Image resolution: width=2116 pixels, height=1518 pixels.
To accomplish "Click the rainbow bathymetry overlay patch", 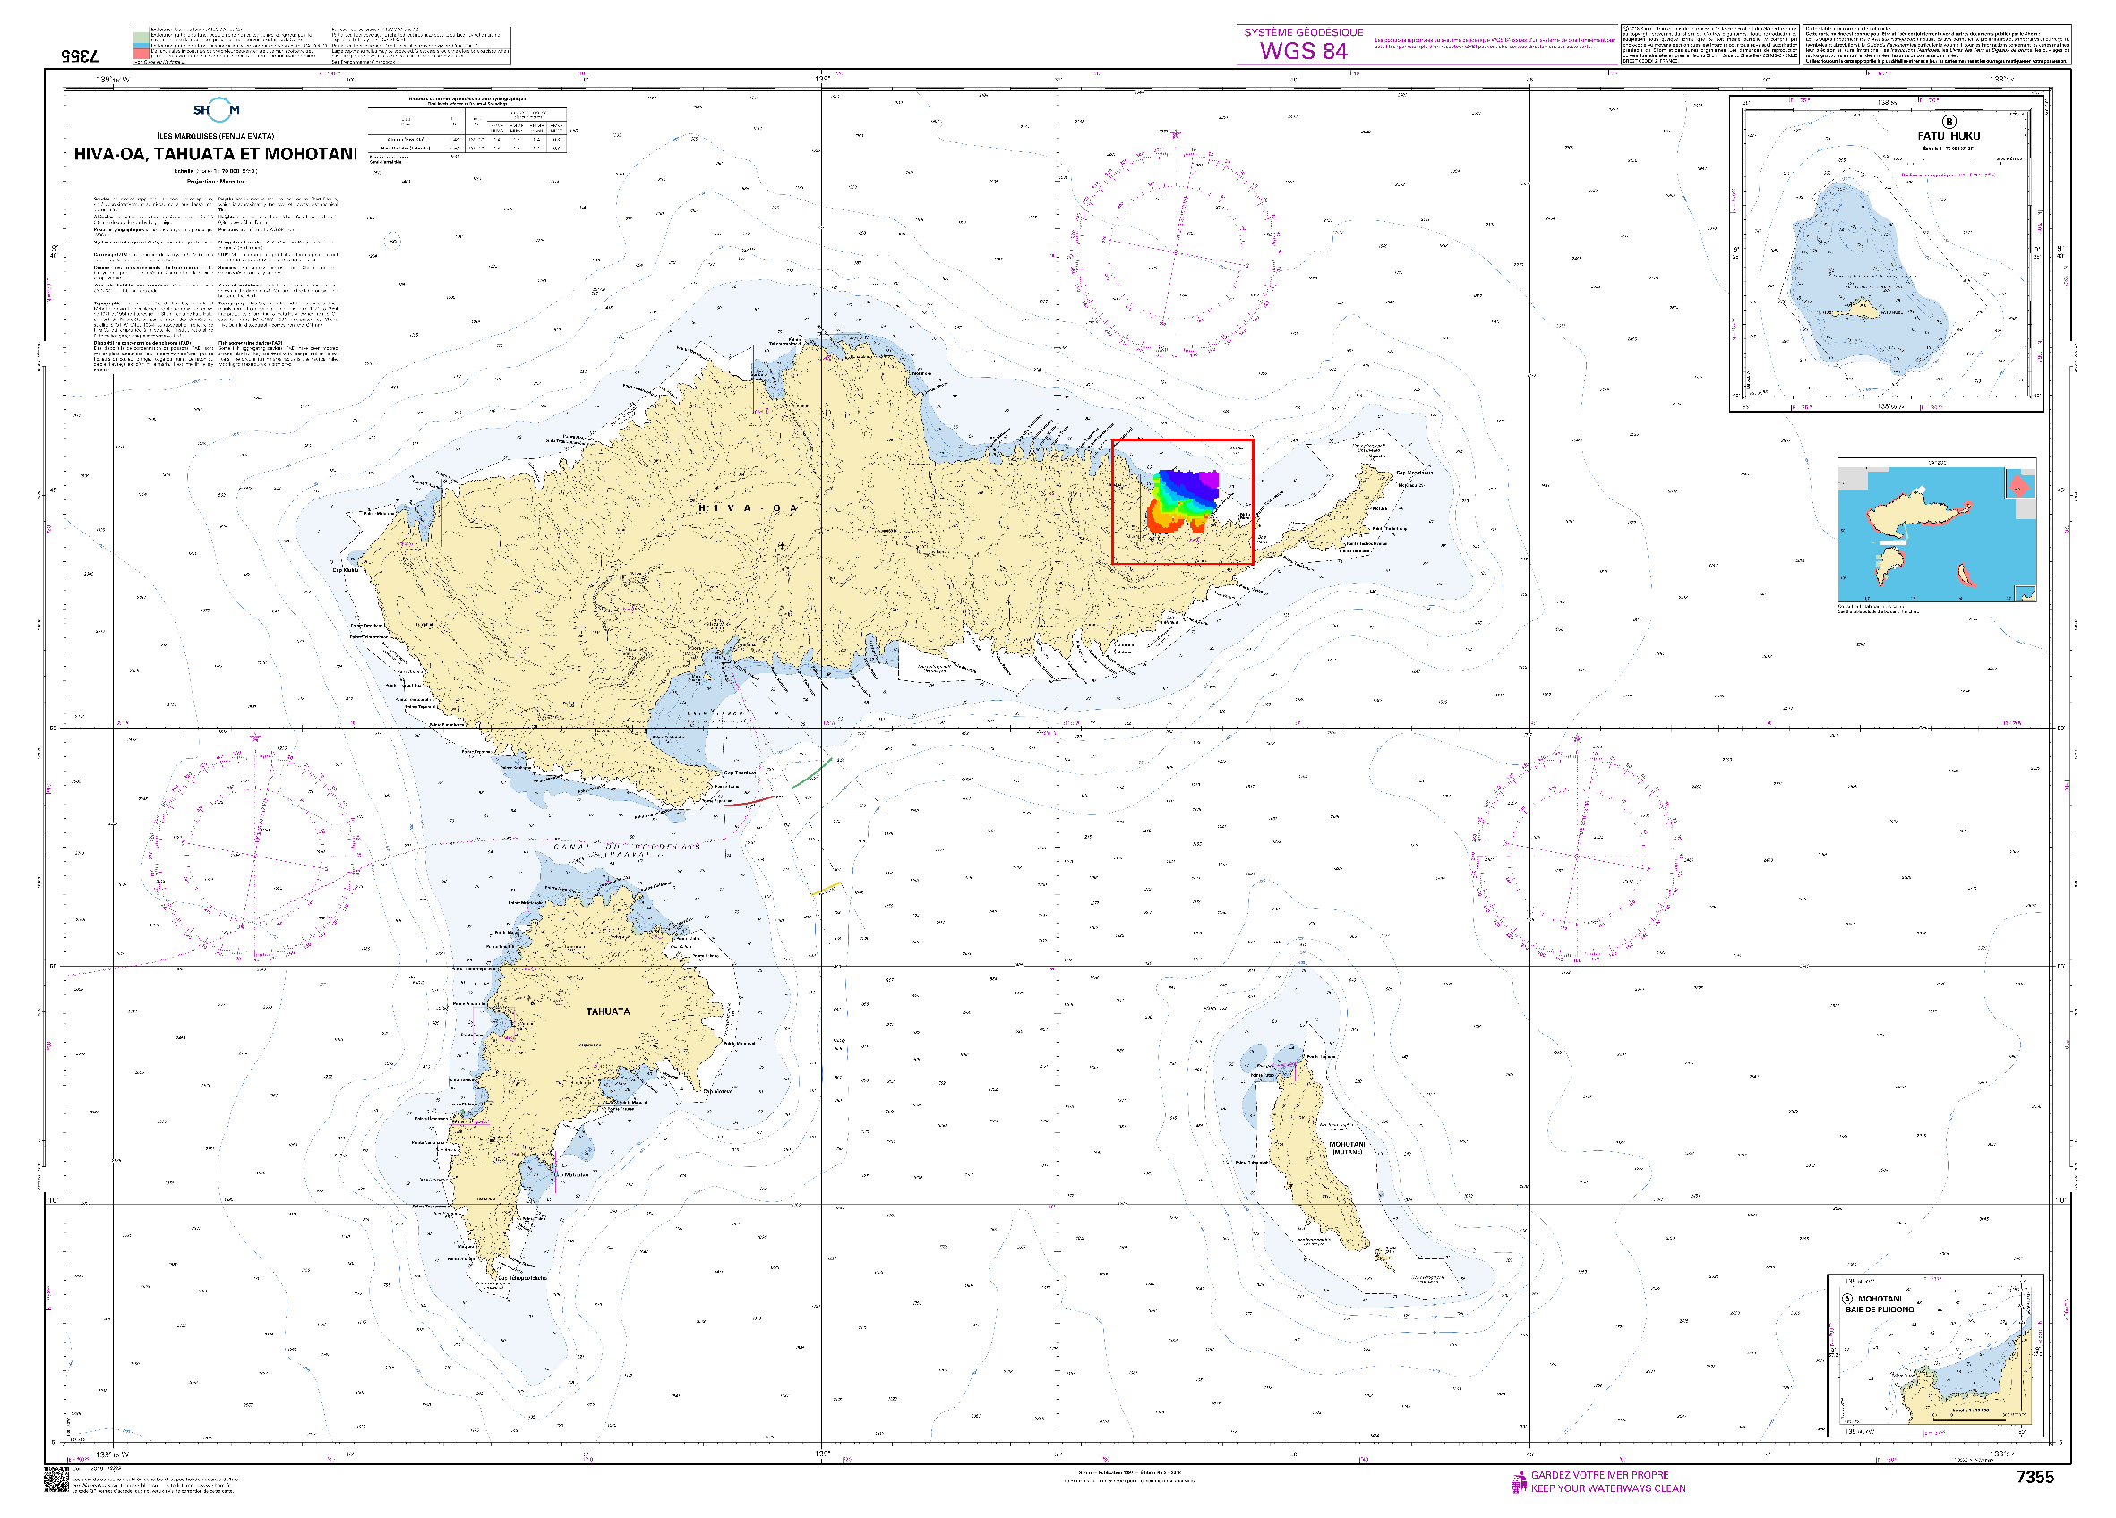I will (1182, 501).
